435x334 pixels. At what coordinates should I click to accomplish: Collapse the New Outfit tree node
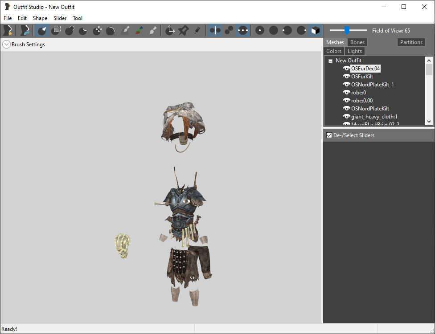pos(330,61)
